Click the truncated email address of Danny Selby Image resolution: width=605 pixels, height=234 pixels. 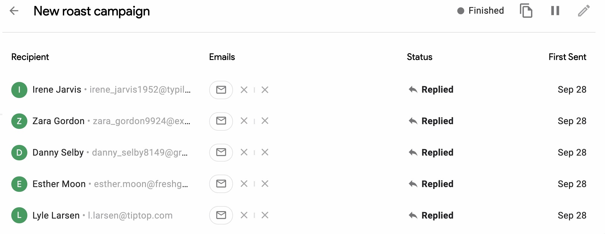[140, 153]
